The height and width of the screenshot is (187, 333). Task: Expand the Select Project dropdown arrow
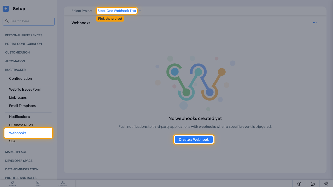pyautogui.click(x=140, y=11)
